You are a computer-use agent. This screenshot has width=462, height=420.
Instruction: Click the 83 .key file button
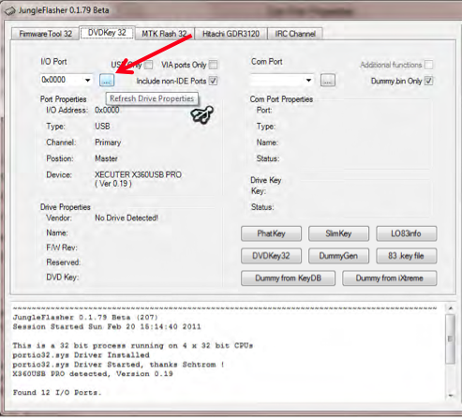tap(406, 256)
